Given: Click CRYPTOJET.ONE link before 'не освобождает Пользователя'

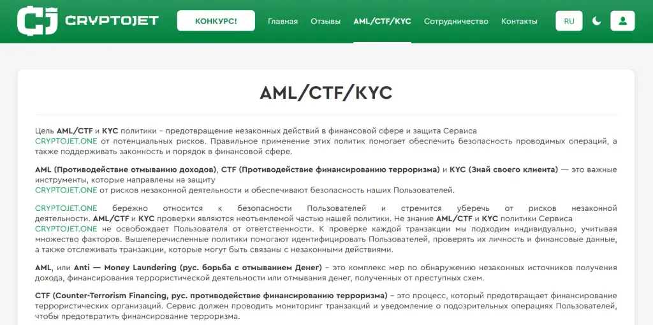Looking at the screenshot, I should pyautogui.click(x=66, y=229).
